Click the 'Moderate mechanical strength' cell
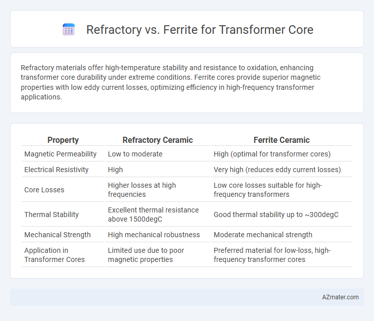374x321 pixels. [x=263, y=235]
